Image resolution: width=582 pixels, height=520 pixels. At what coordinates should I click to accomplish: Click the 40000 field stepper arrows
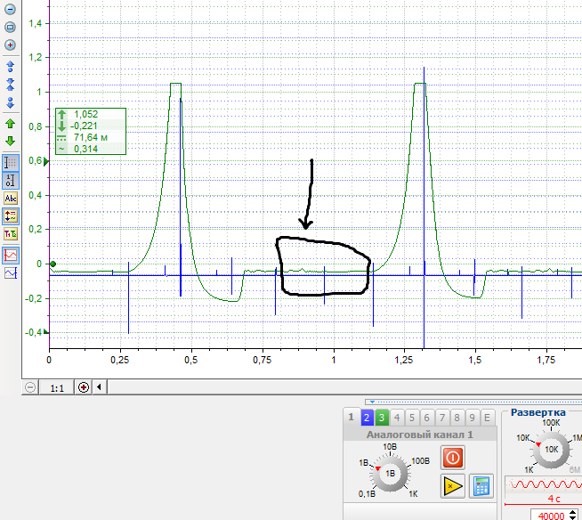(573, 516)
